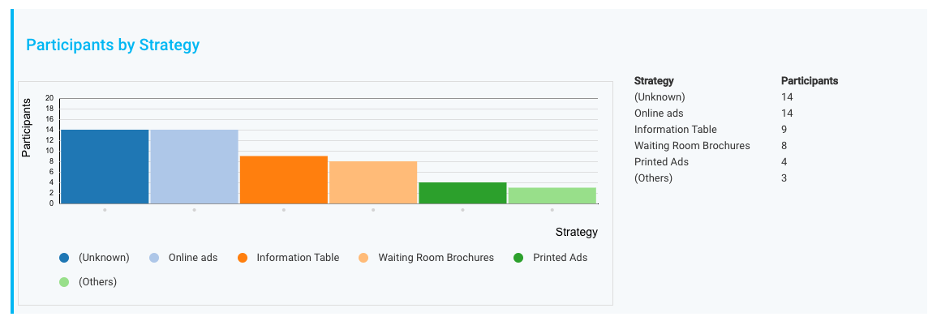Image resolution: width=941 pixels, height=321 pixels.
Task: Click the Strategy column header in table
Action: pyautogui.click(x=654, y=81)
